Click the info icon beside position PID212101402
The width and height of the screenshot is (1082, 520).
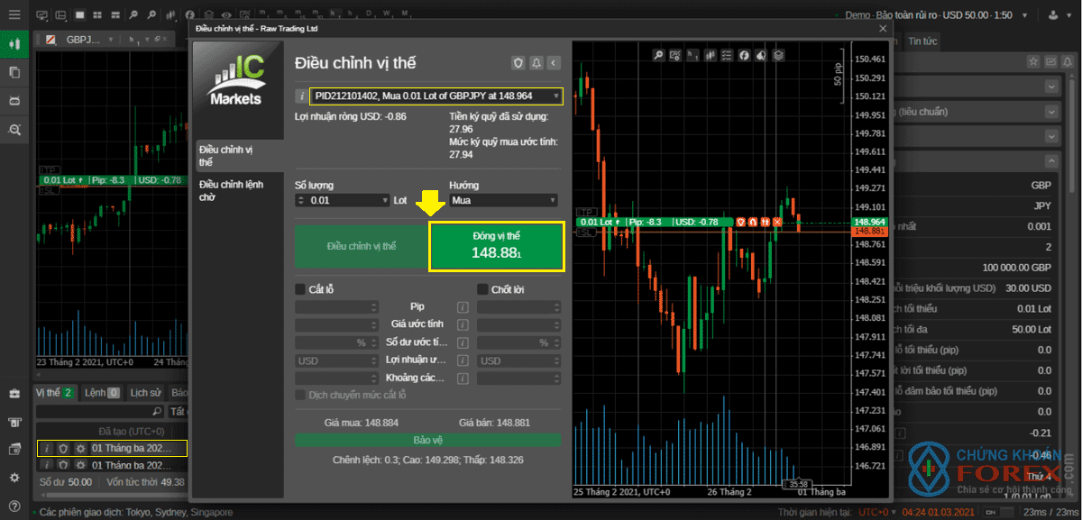pos(301,96)
